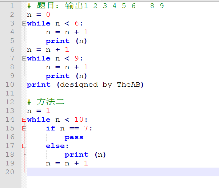Place cursor in the '# 题目: 输出1 2 3' comment
The image size is (219, 188).
point(96,6)
